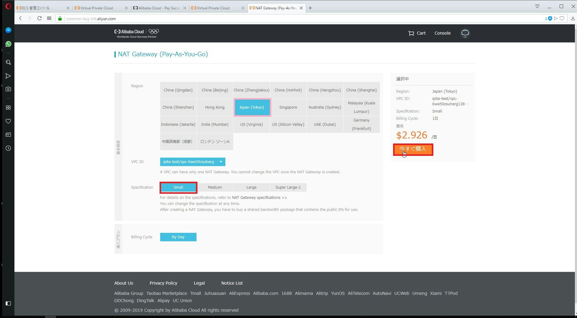Open the AliExpress footer link
577x318 pixels.
240,293
